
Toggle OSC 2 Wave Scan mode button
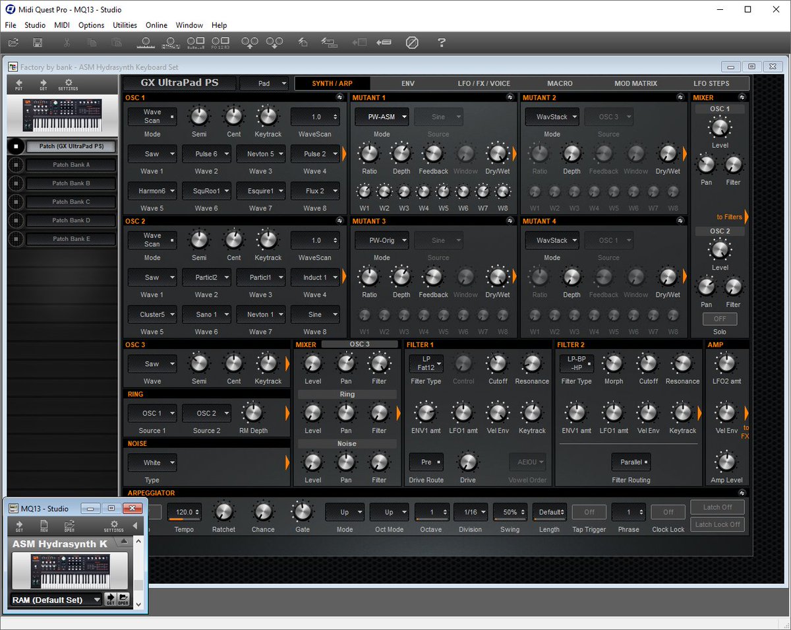pos(152,240)
